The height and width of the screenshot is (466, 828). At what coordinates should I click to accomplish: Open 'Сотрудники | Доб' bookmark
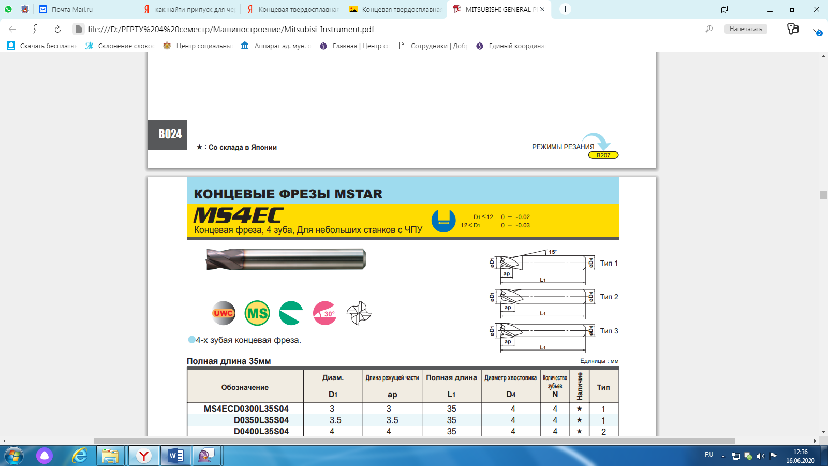tap(432, 46)
